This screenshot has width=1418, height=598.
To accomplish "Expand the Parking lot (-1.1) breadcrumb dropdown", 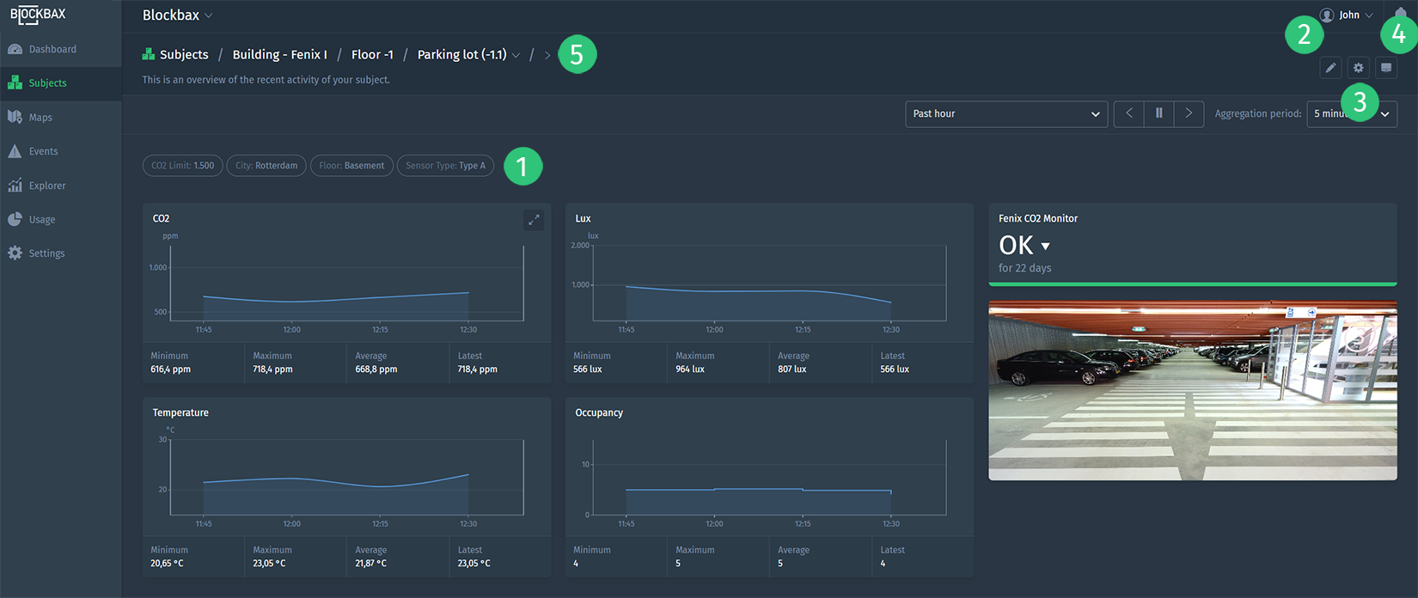I will click(x=516, y=55).
